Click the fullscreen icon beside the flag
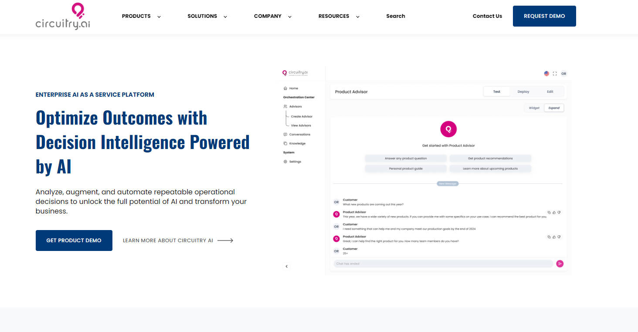The height and width of the screenshot is (332, 638). 555,74
